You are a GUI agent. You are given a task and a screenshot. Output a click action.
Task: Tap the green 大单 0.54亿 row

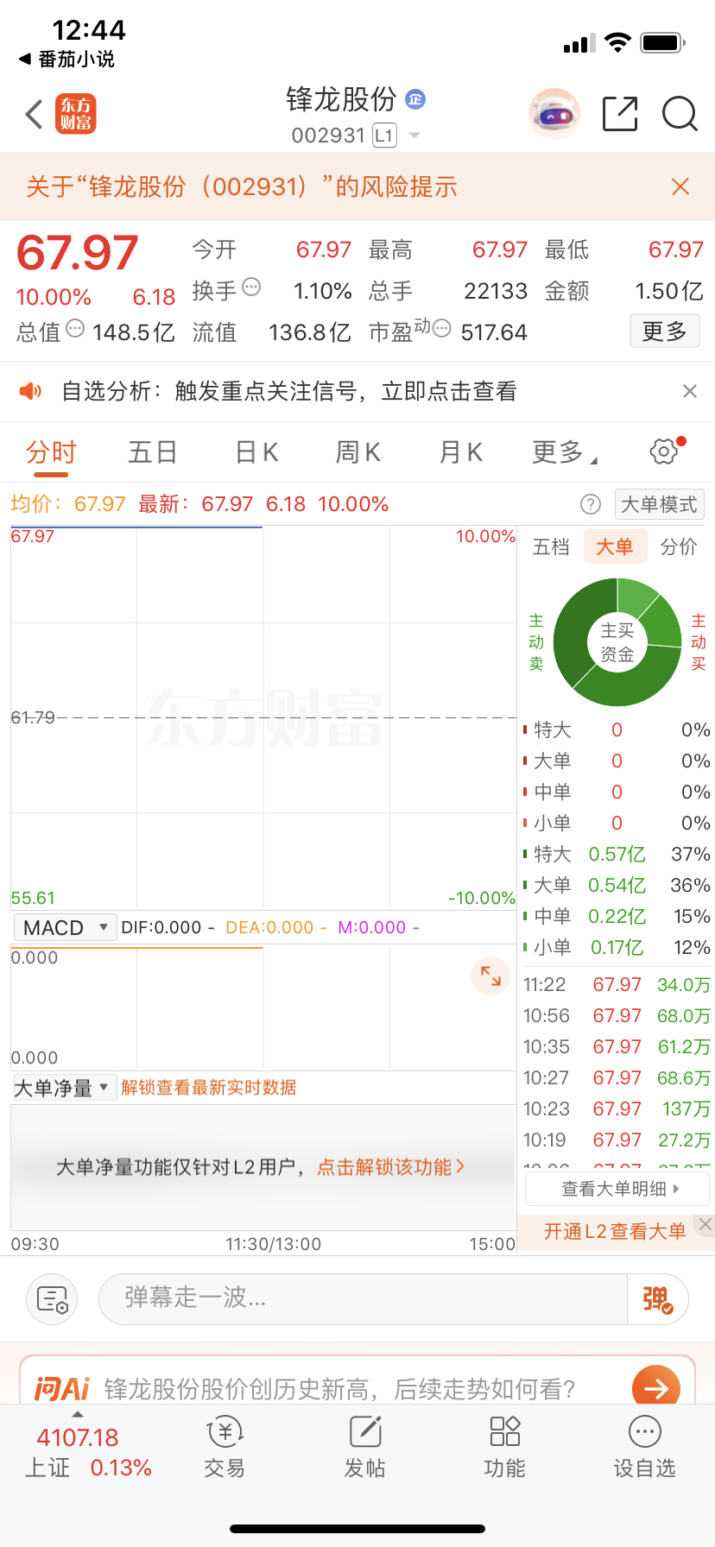click(x=617, y=885)
